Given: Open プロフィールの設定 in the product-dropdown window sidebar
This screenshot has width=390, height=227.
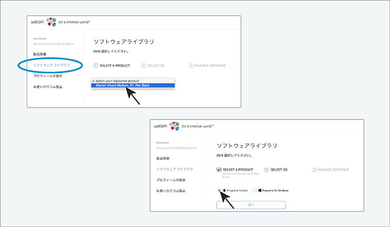Looking at the screenshot, I should (48, 76).
